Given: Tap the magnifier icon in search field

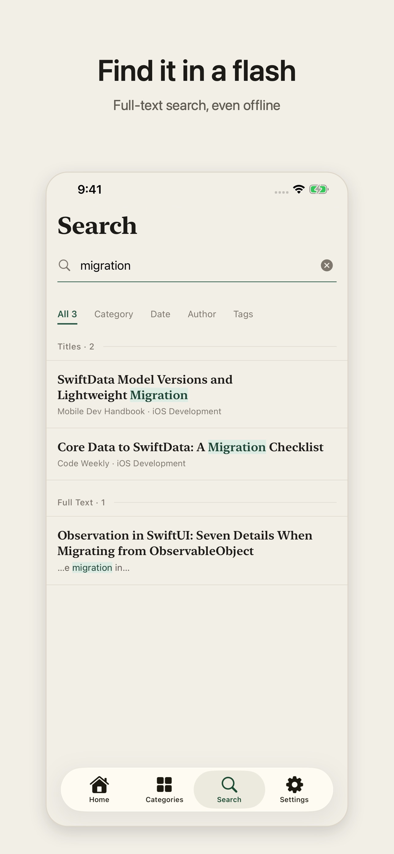Looking at the screenshot, I should (x=64, y=265).
